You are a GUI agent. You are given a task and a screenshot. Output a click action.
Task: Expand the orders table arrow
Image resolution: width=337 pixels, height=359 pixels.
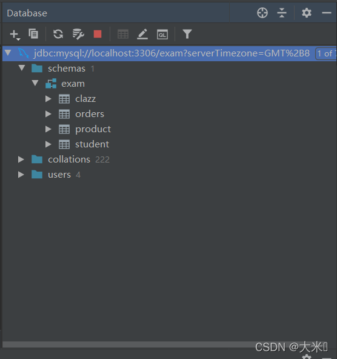pos(48,114)
